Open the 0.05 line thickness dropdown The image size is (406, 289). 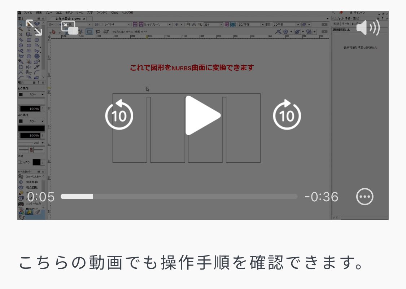31,143
